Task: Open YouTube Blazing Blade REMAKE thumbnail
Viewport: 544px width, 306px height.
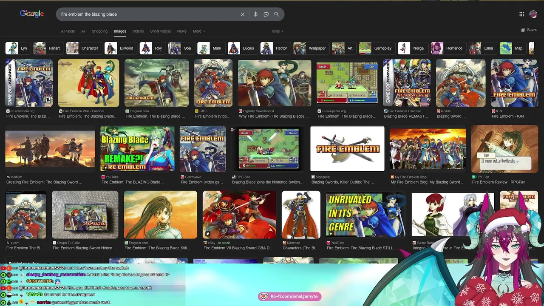Action: coord(137,149)
